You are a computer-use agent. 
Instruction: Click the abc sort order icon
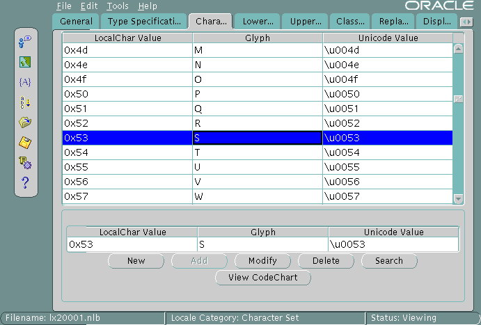(x=26, y=102)
